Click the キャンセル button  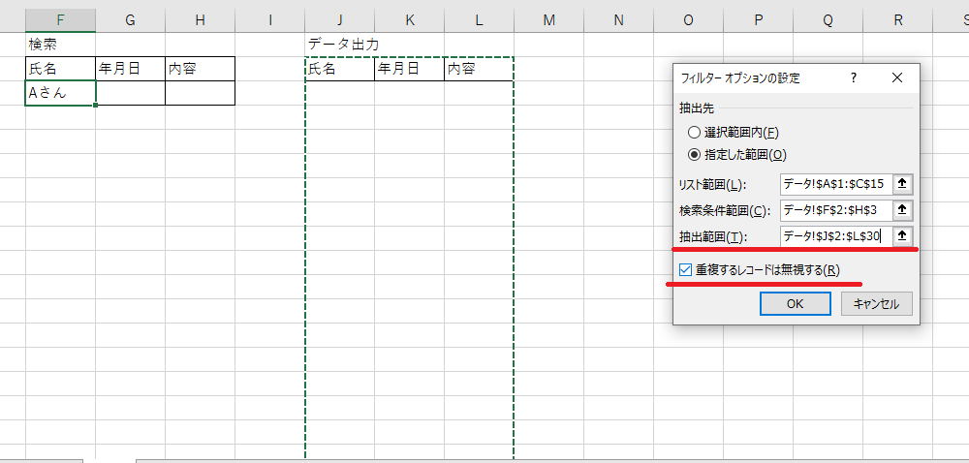pyautogui.click(x=876, y=304)
